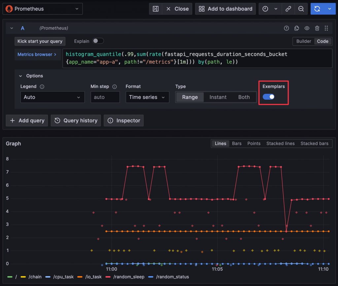
Task: Select Stacked bars graph style
Action: [x=314, y=143]
